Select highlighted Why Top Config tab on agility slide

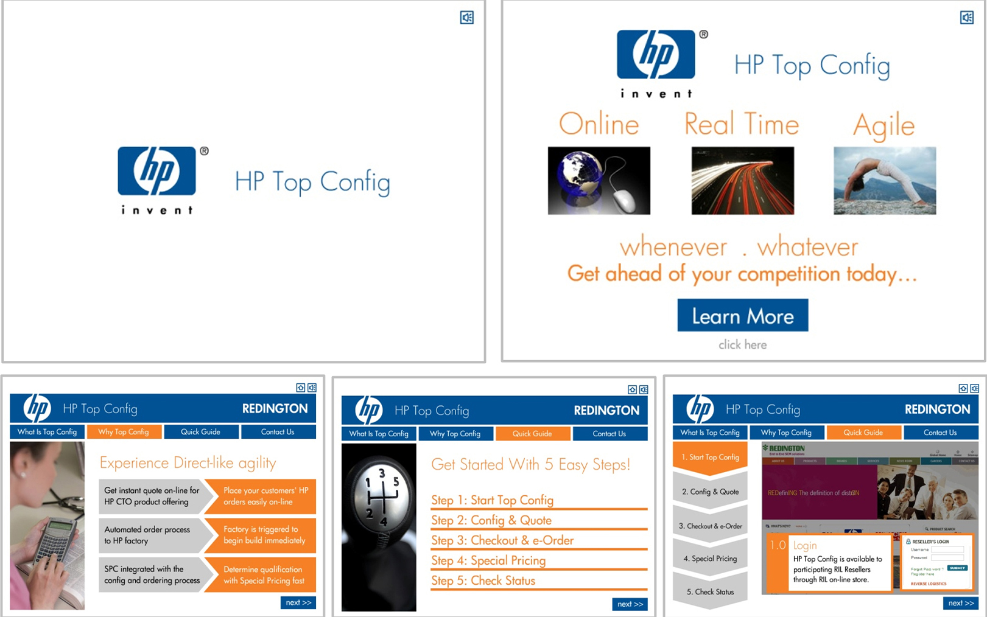(x=124, y=432)
